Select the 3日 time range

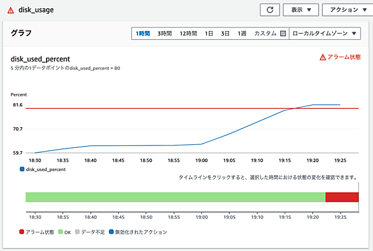click(226, 34)
